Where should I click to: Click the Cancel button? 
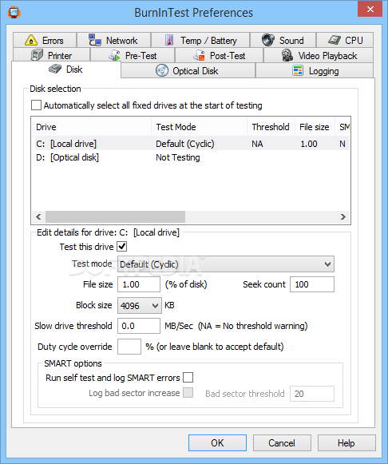(282, 442)
